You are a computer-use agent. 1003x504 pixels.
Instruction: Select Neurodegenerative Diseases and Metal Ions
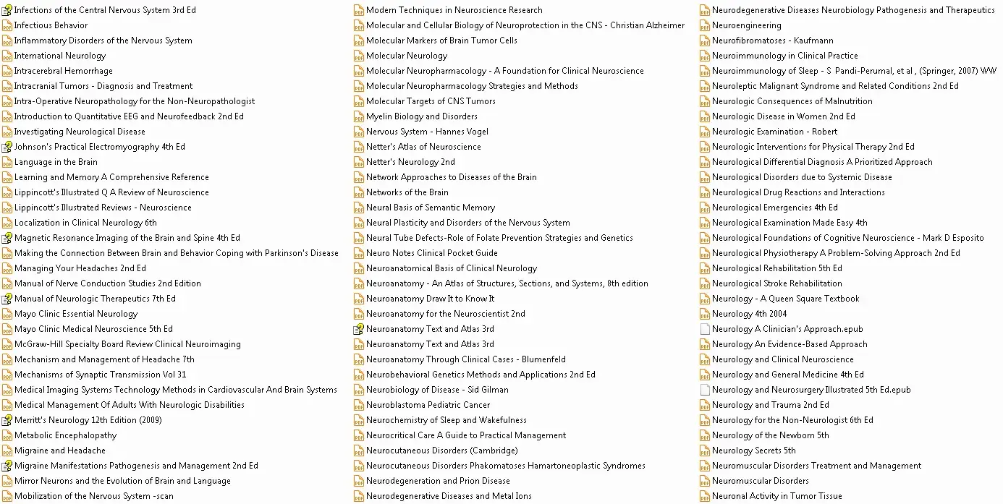click(x=449, y=496)
